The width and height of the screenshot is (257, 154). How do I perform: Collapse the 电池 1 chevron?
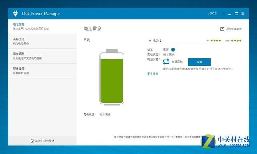[149, 40]
